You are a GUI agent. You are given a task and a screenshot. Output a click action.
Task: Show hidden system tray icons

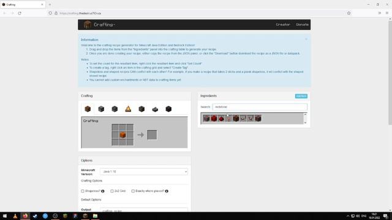click(x=347, y=216)
